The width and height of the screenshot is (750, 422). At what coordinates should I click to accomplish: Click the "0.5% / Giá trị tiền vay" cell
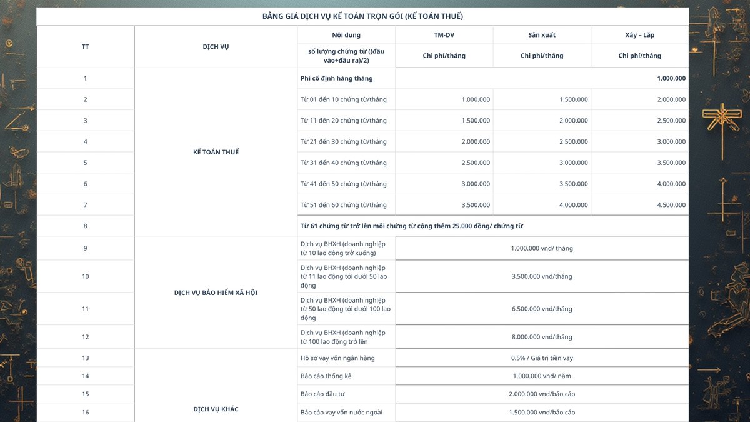coord(541,358)
